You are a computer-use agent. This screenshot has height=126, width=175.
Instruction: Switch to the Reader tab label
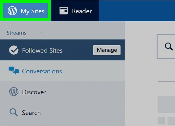82,11
